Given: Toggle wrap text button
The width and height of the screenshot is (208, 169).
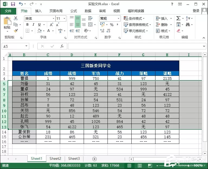Looking at the screenshot, I should (90, 18).
